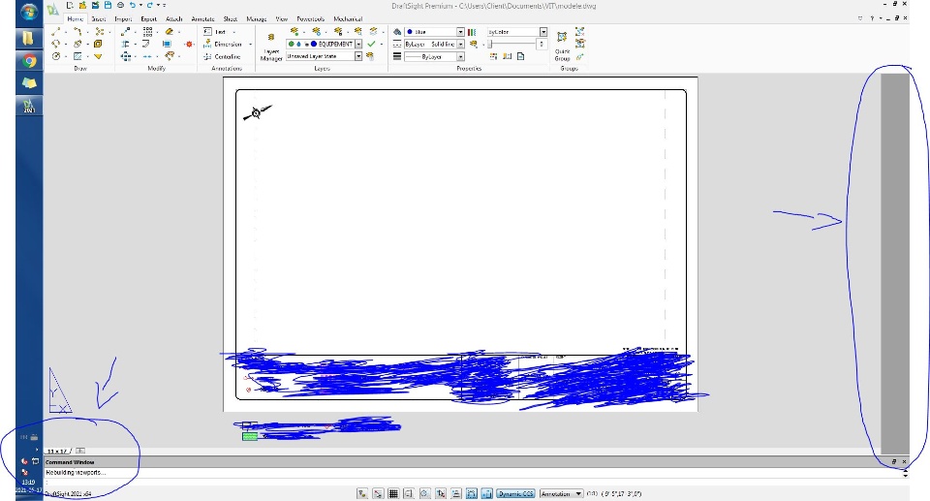930x501 pixels.
Task: Toggle ESnap mode in status bar
Action: point(440,493)
